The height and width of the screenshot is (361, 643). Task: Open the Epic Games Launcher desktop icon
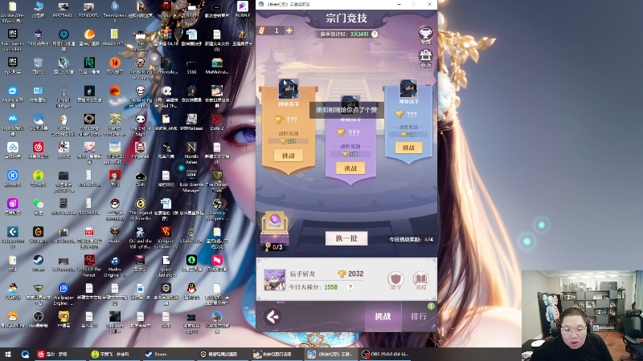13,40
